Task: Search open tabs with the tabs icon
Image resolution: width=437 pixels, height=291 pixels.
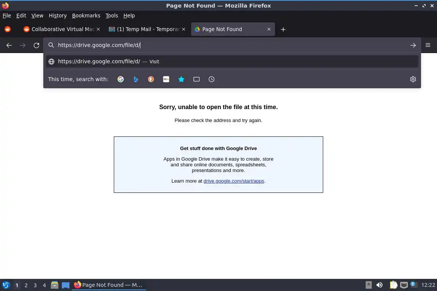Action: [196, 79]
